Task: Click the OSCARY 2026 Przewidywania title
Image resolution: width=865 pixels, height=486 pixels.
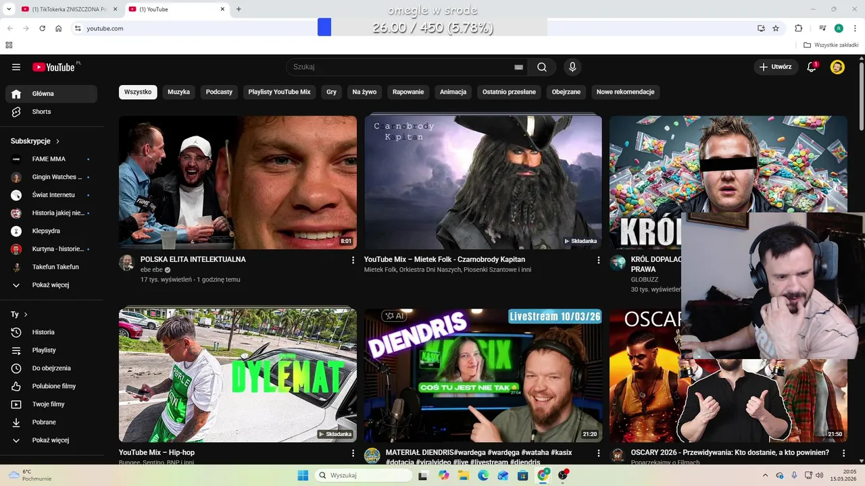Action: [730, 453]
